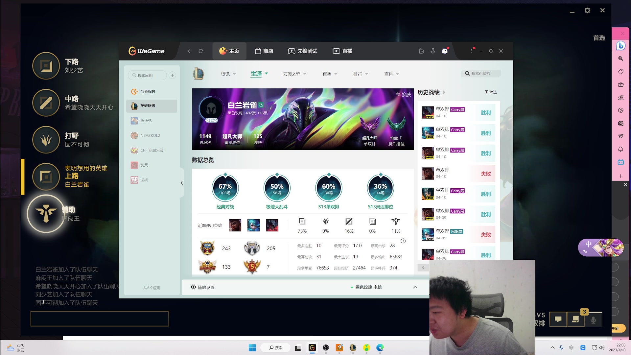Go to previous page of match history
631x355 pixels.
tap(423, 268)
